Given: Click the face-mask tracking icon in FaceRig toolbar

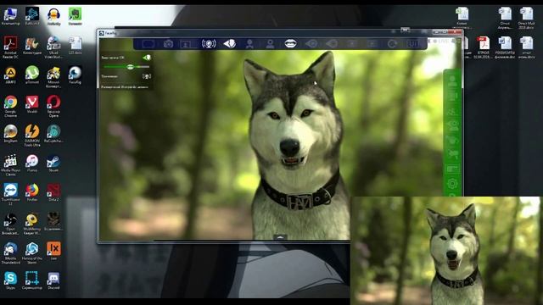Looking at the screenshot, I should tap(229, 43).
